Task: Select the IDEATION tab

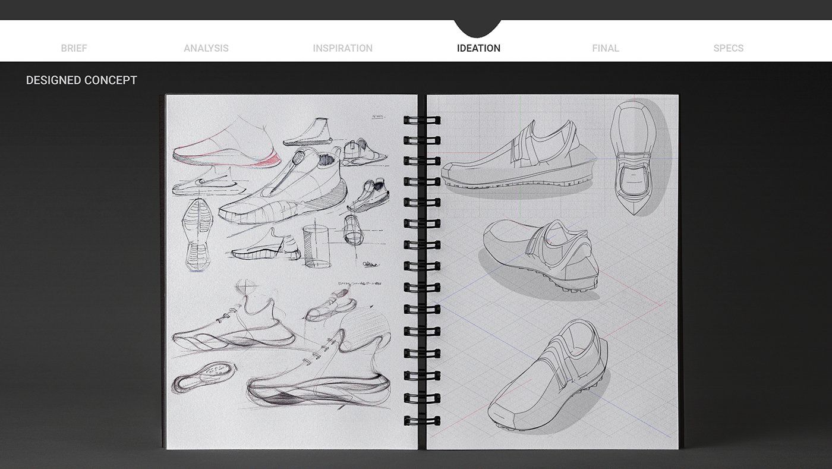Action: [478, 48]
